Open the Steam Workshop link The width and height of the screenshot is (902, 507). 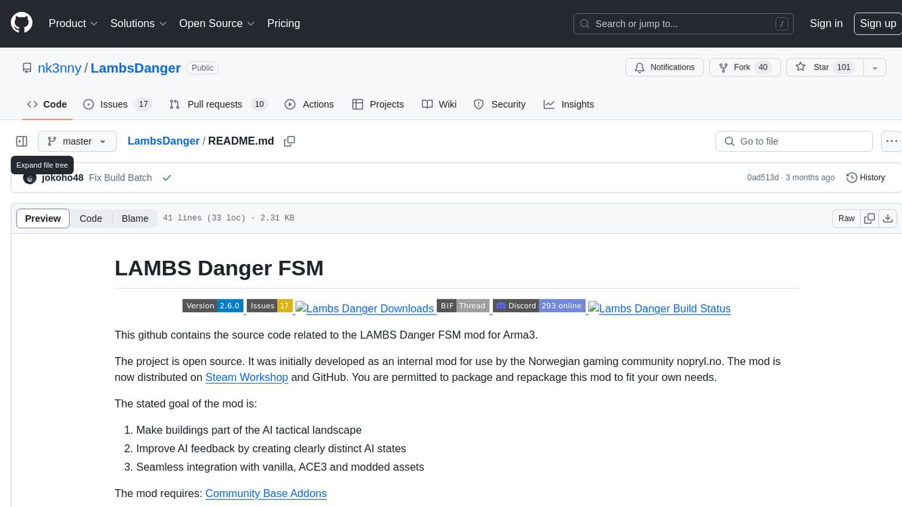click(247, 377)
